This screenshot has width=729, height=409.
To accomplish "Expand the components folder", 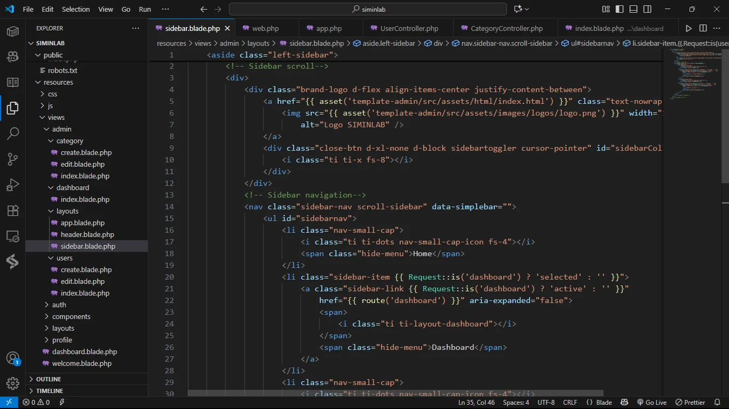I will pos(71,316).
